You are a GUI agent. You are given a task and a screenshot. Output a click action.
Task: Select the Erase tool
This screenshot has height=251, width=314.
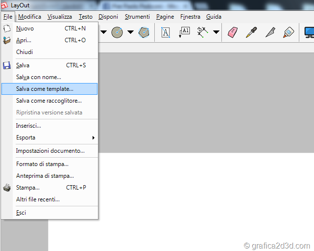[233, 32]
